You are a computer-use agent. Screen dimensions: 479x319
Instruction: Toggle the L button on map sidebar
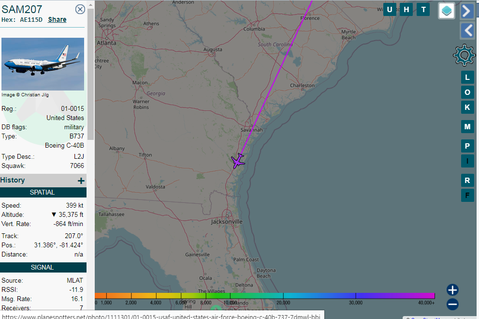467,77
